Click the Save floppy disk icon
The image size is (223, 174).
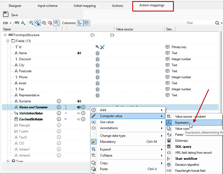tap(6, 14)
